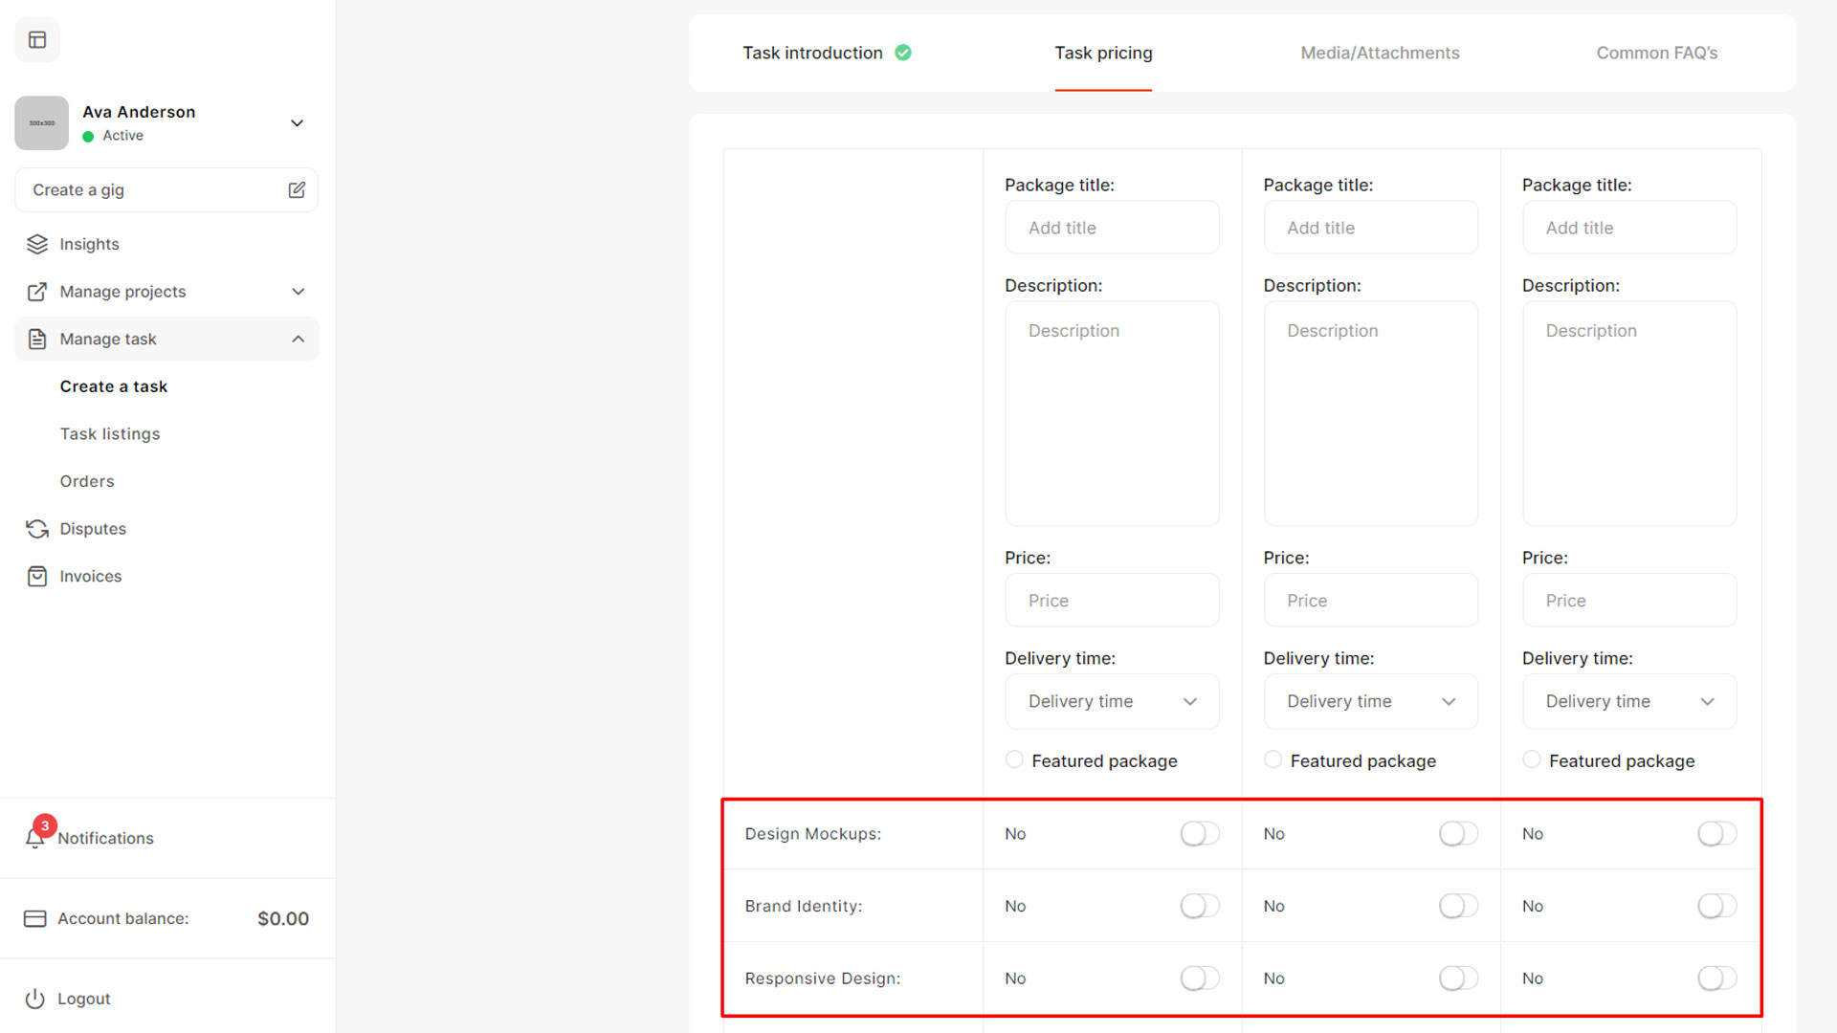Click the Logout power icon
This screenshot has height=1033, width=1837.
[35, 999]
